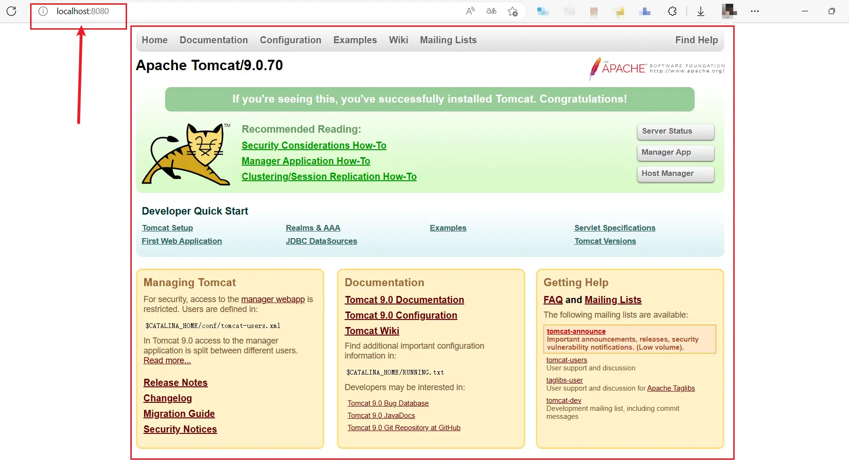Image resolution: width=849 pixels, height=464 pixels.
Task: Open the Host Manager button
Action: [x=675, y=174]
